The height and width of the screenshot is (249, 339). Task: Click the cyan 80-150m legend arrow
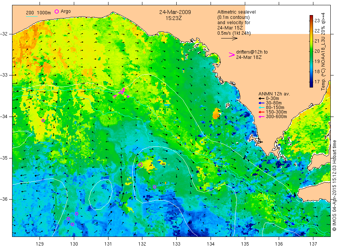click(x=262, y=108)
